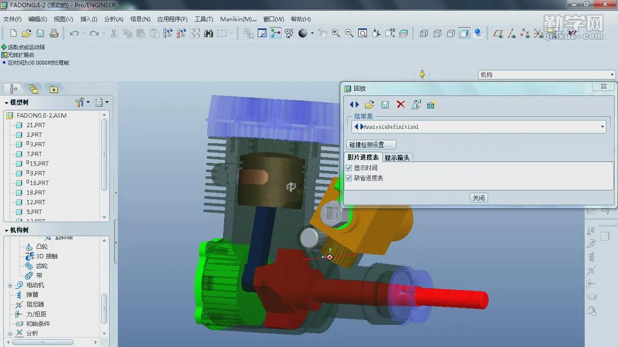Switch to the 显示箭头 tab
The height and width of the screenshot is (347, 618).
pos(397,157)
